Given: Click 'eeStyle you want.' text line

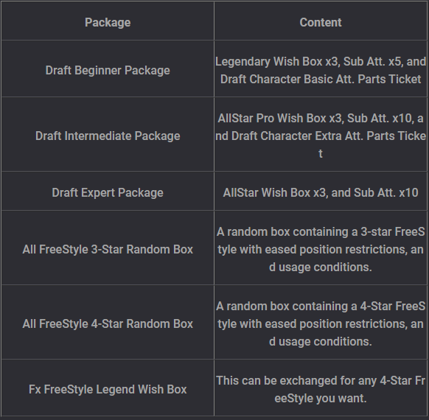Looking at the screenshot, I should [321, 398].
